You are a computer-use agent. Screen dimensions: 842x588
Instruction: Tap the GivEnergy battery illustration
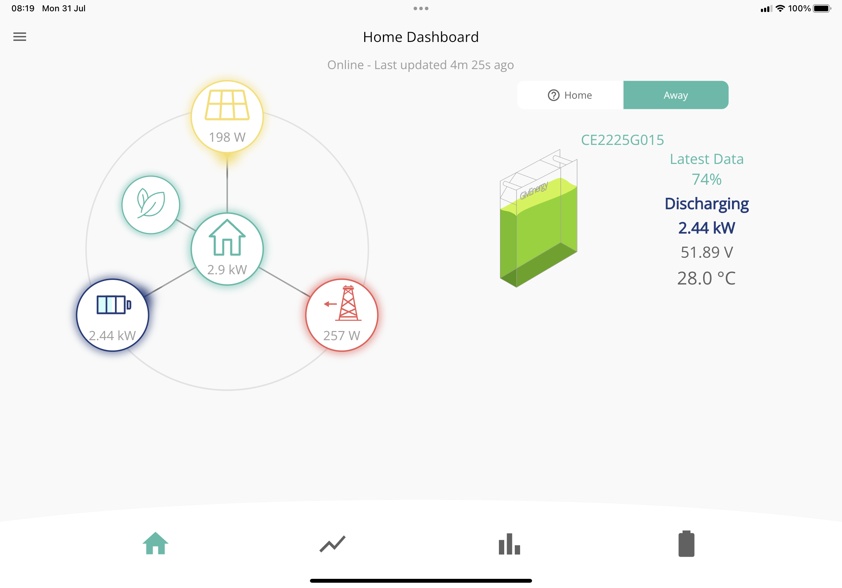538,219
